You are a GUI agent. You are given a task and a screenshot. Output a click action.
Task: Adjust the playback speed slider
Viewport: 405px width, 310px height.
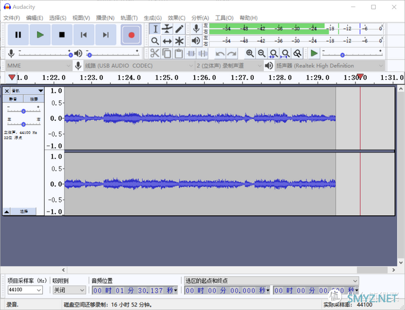pyautogui.click(x=342, y=55)
